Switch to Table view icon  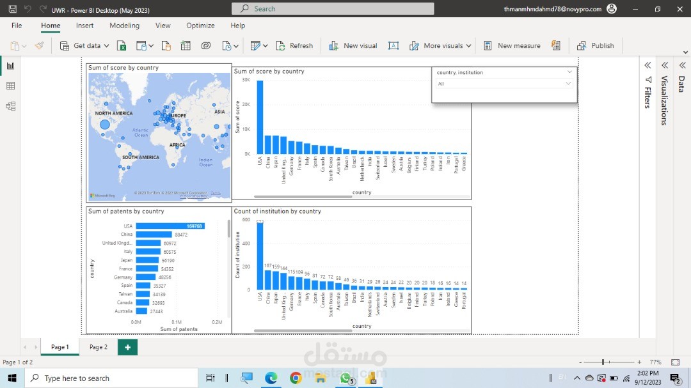click(x=11, y=86)
